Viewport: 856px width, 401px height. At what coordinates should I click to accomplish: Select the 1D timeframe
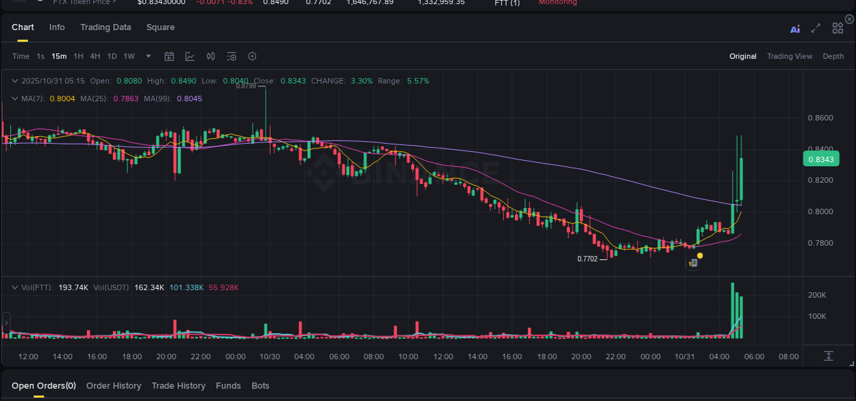(x=112, y=56)
